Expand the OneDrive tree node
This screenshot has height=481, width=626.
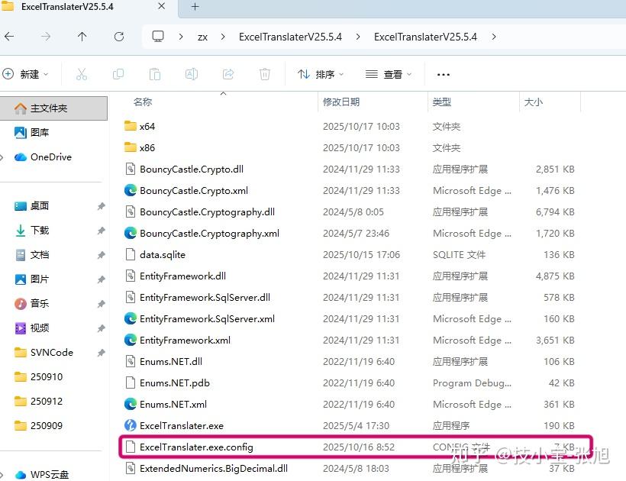2,157
